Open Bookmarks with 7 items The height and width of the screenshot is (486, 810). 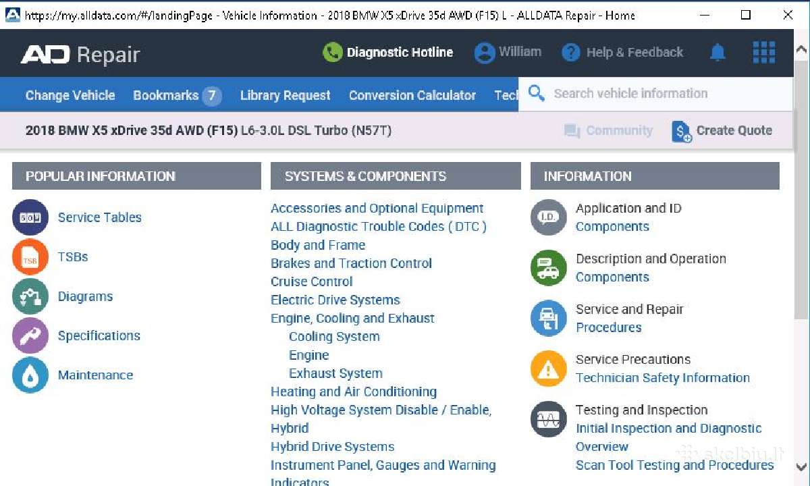[178, 95]
